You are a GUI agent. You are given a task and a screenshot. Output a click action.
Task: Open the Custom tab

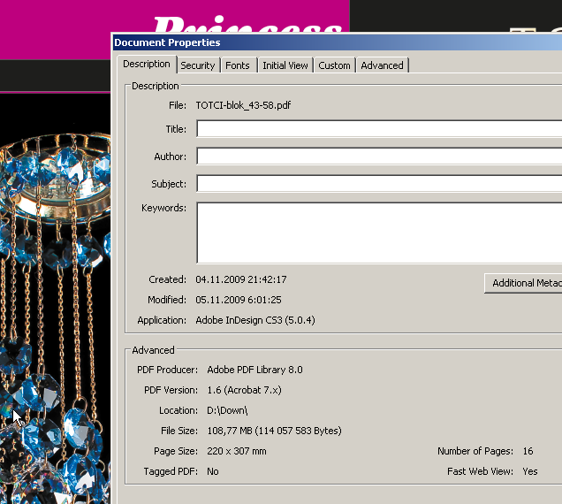coord(334,65)
